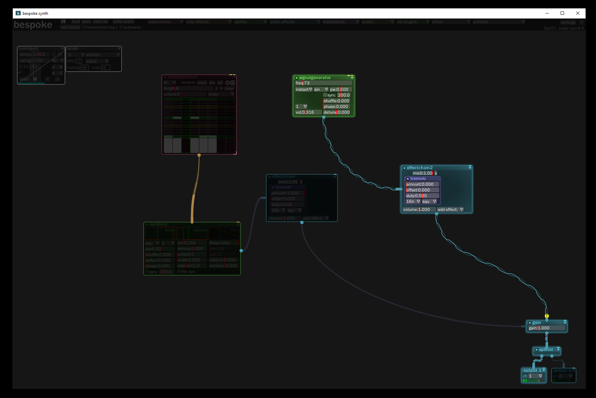Screen dimensions: 596x398
Task: Click the grid view icon in notesequencer header
Action: [x=232, y=83]
